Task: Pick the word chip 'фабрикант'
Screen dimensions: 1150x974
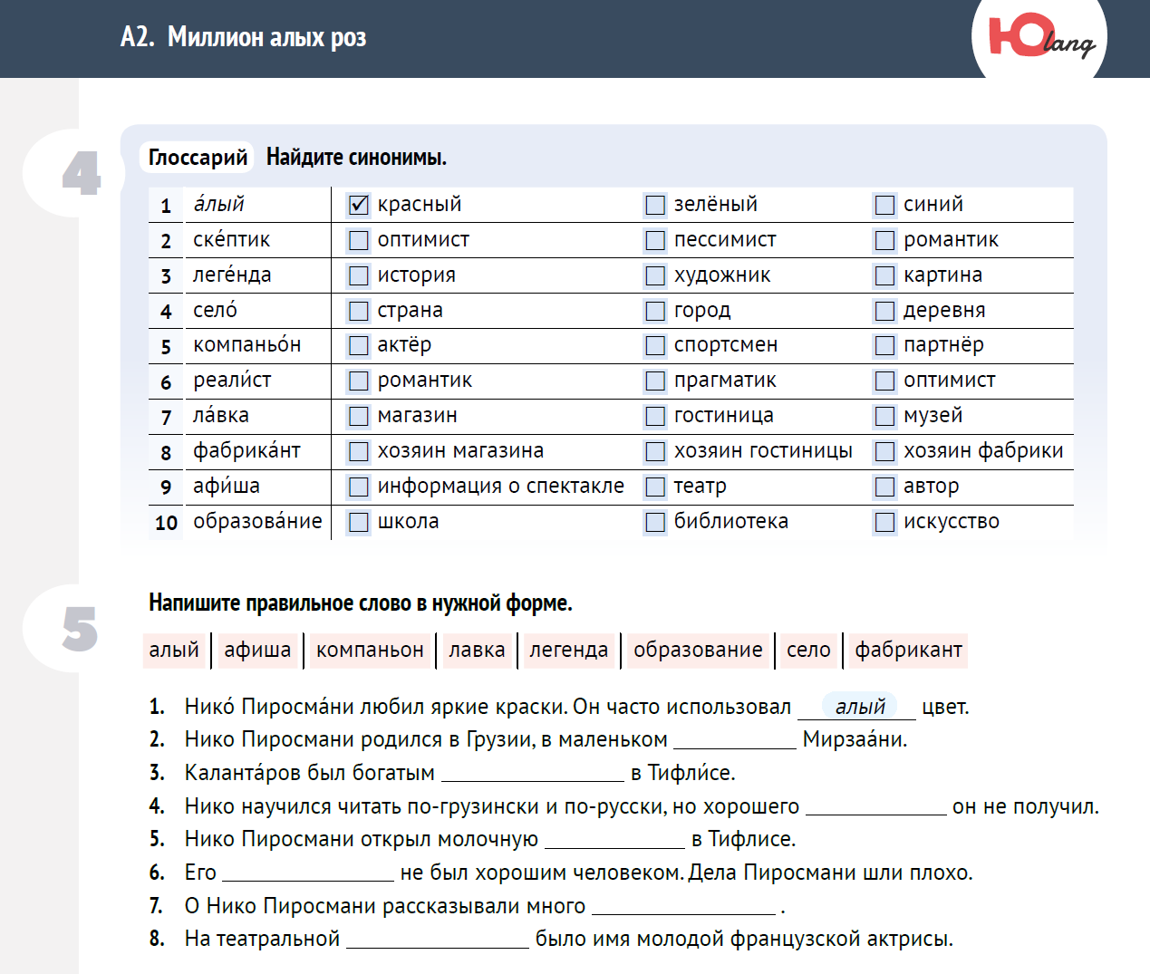Action: point(908,651)
